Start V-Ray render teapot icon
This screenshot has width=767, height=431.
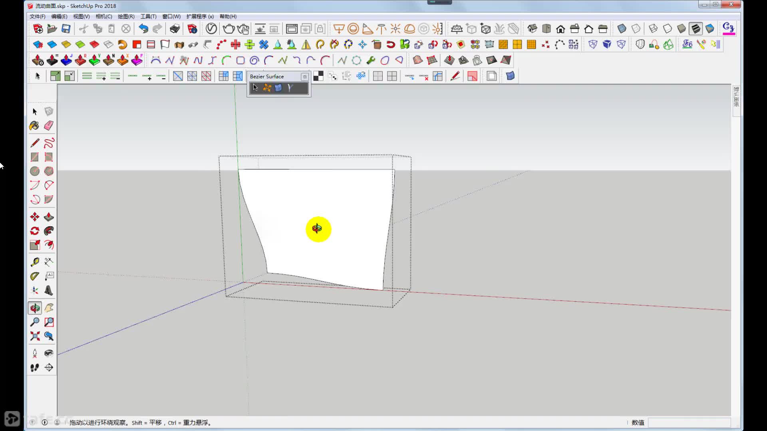point(229,29)
